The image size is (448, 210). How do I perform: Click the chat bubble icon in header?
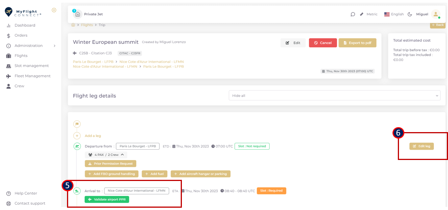point(353,14)
